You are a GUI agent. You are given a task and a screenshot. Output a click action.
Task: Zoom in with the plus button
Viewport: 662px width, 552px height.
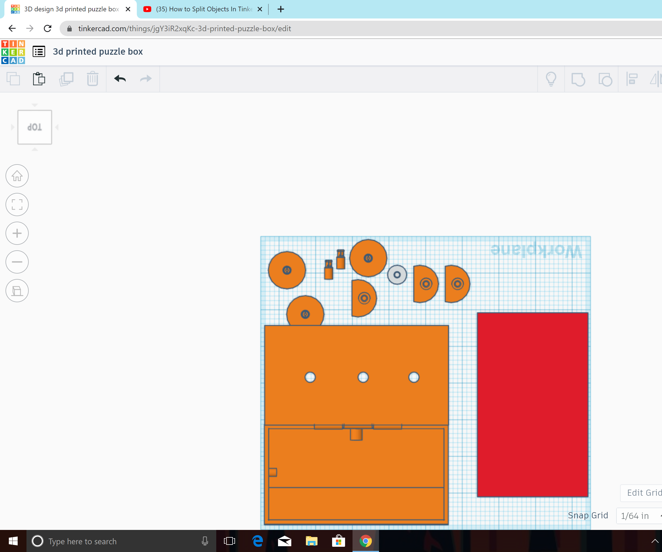pos(17,233)
